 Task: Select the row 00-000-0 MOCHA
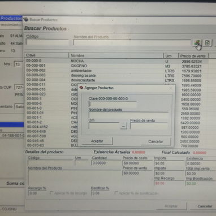click(116, 61)
